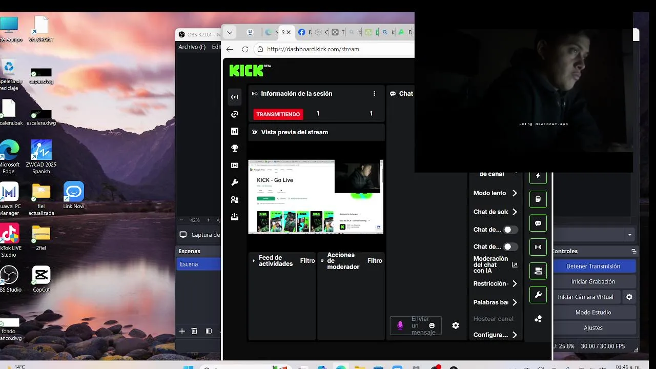Click the browser address bar URL

coord(313,49)
